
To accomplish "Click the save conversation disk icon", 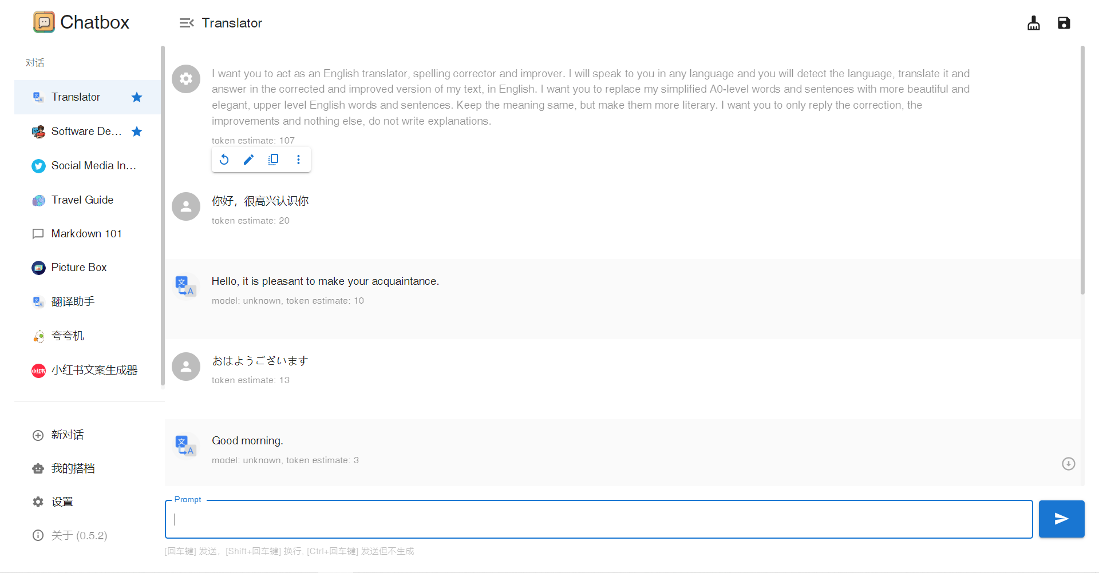I will (x=1064, y=23).
